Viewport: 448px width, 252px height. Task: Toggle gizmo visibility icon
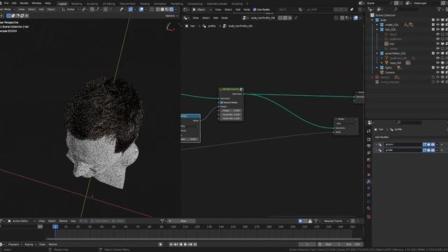[130, 9]
